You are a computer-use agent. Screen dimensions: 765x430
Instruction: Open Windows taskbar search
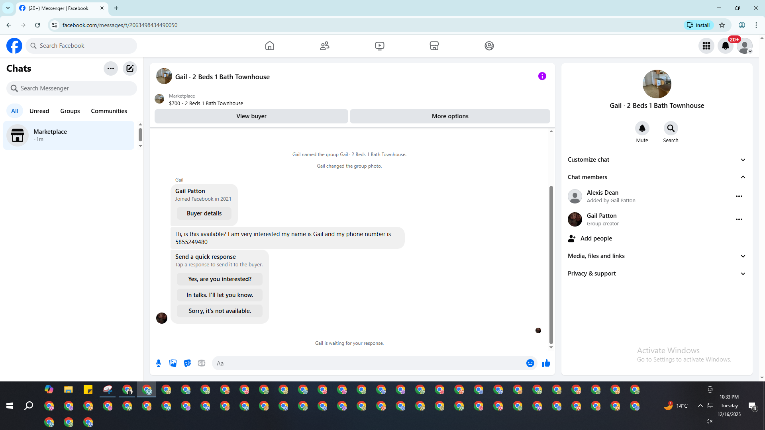pyautogui.click(x=29, y=406)
